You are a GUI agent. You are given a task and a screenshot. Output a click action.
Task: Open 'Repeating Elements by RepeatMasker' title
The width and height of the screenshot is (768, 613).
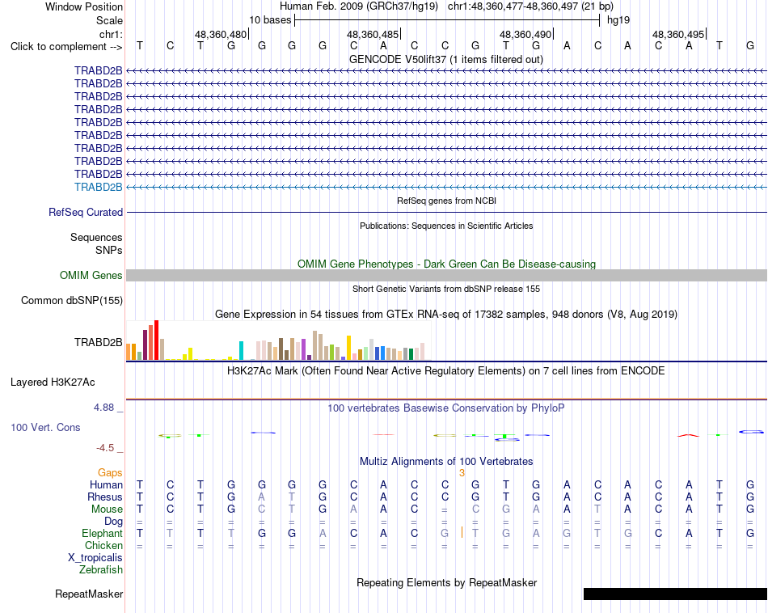pos(446,582)
